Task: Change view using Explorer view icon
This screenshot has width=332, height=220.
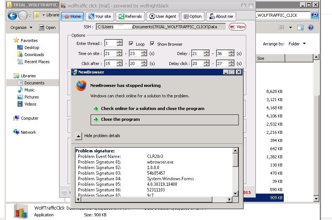Action: (x=281, y=27)
